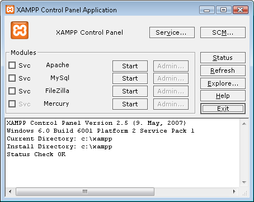Viewport: 254px width, 202px height.
Task: Open Mercury Admin button
Action: tap(171, 104)
